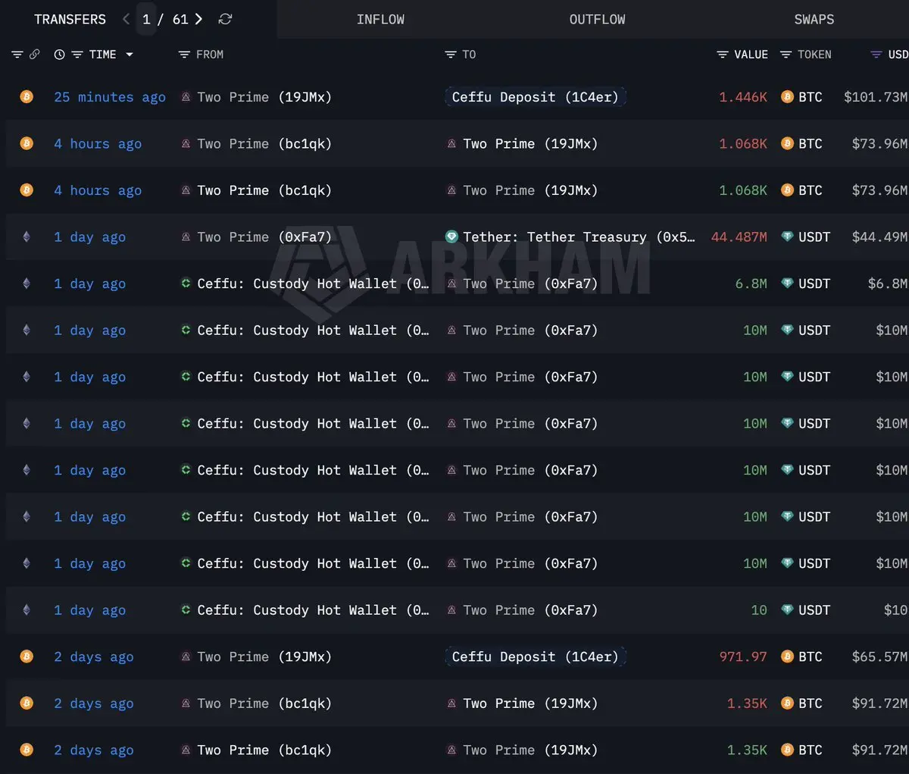Open the TO column filter
Viewport: 909px width, 774px height.
pyautogui.click(x=451, y=55)
